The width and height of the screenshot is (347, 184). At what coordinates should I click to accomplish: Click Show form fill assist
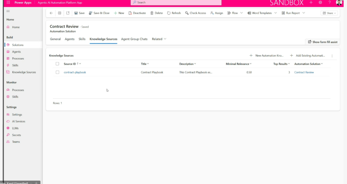(323, 42)
